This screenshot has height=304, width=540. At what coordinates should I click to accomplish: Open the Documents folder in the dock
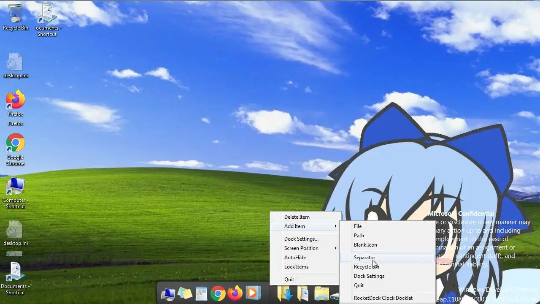pos(303,293)
